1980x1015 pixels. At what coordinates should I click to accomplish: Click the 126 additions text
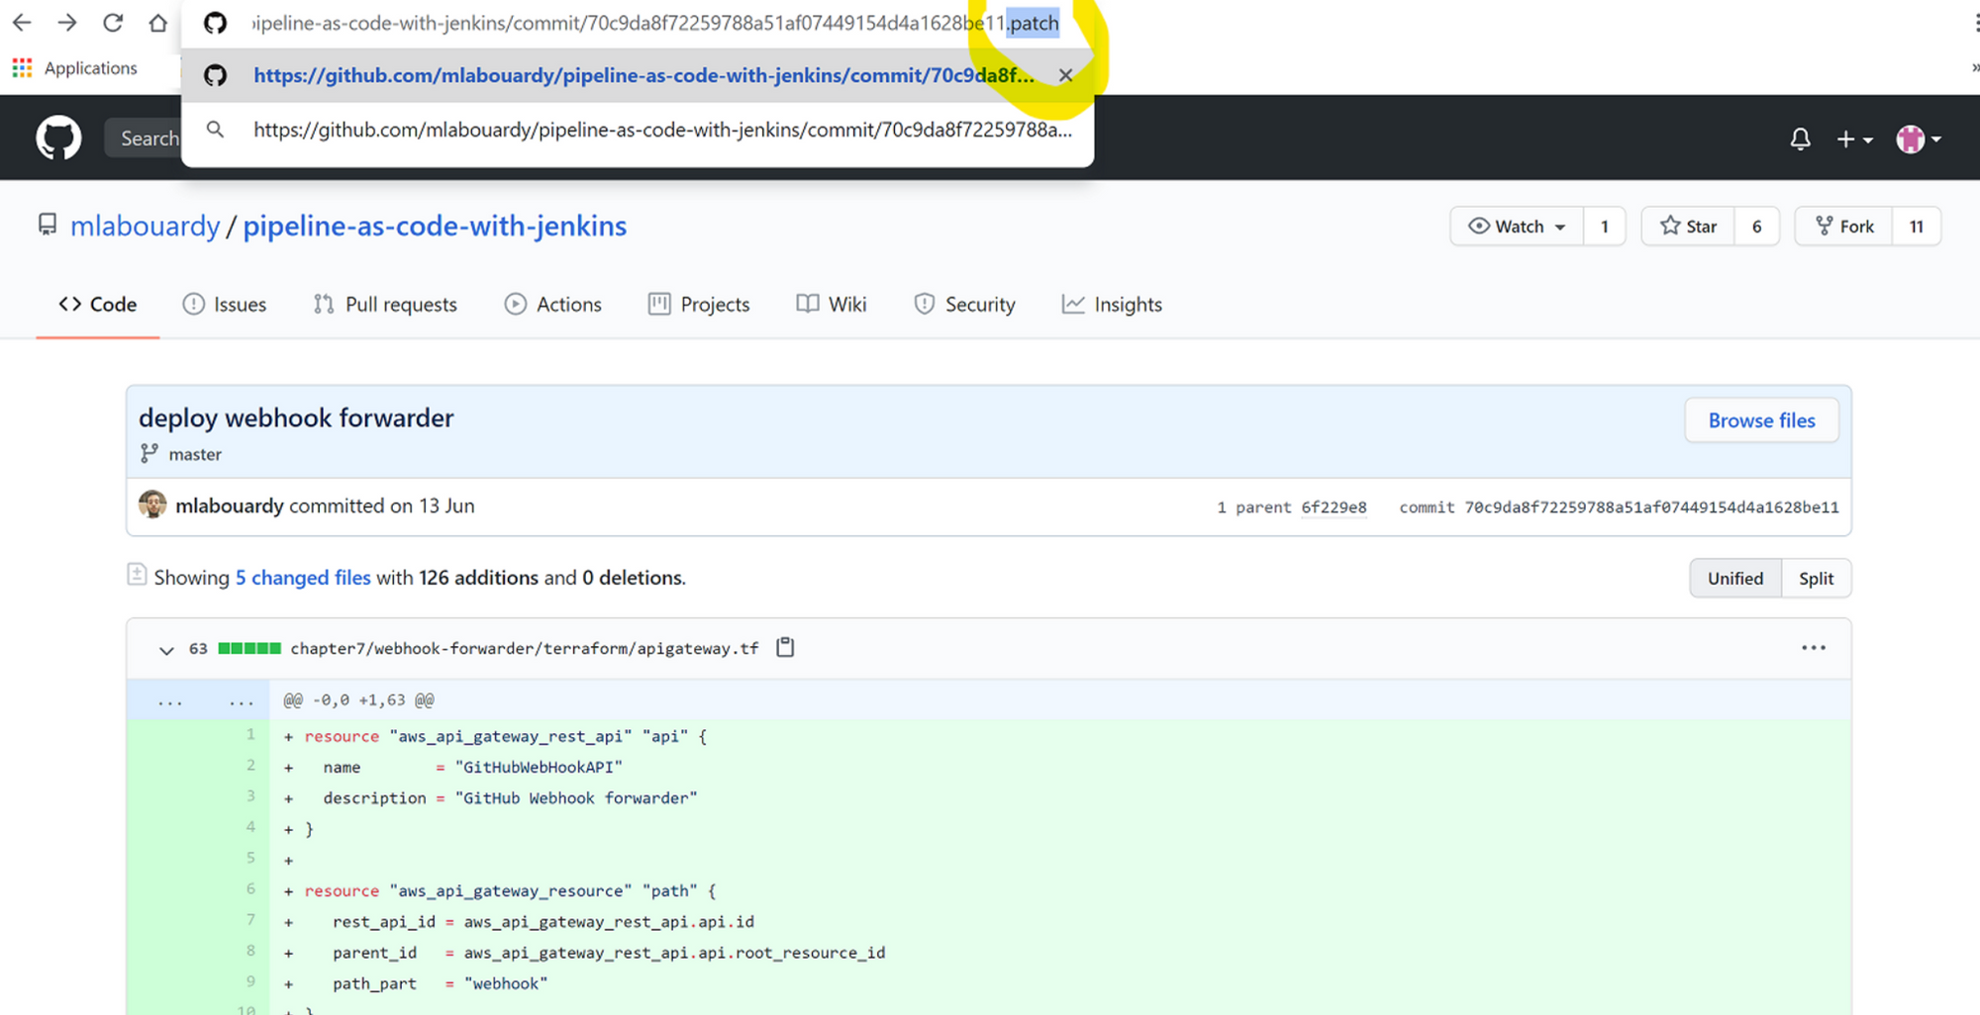[478, 578]
